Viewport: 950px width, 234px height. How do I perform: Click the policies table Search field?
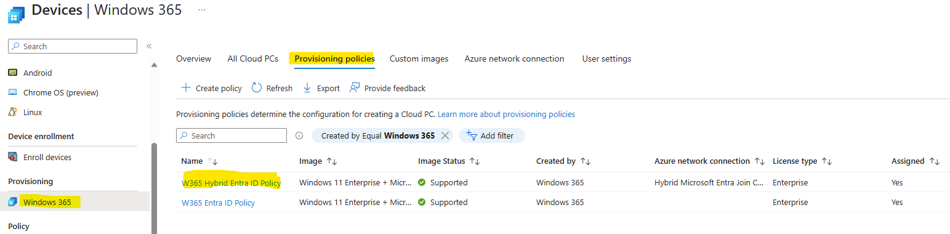[231, 135]
